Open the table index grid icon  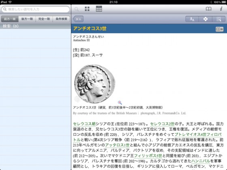click(99, 9)
